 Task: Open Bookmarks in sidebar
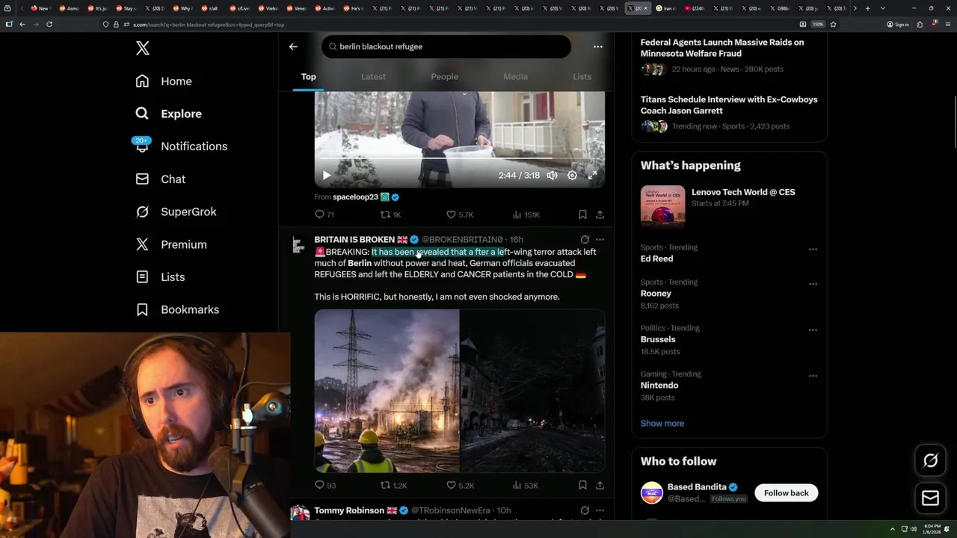(x=177, y=309)
